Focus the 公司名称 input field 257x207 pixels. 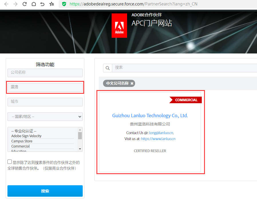(x=45, y=73)
